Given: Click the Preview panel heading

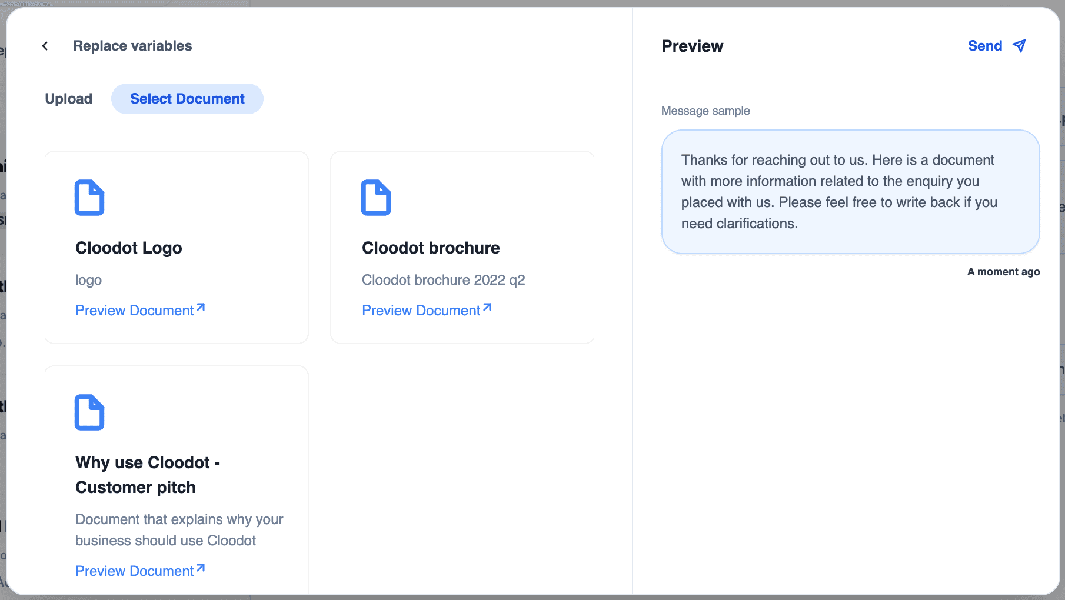Looking at the screenshot, I should (x=693, y=46).
